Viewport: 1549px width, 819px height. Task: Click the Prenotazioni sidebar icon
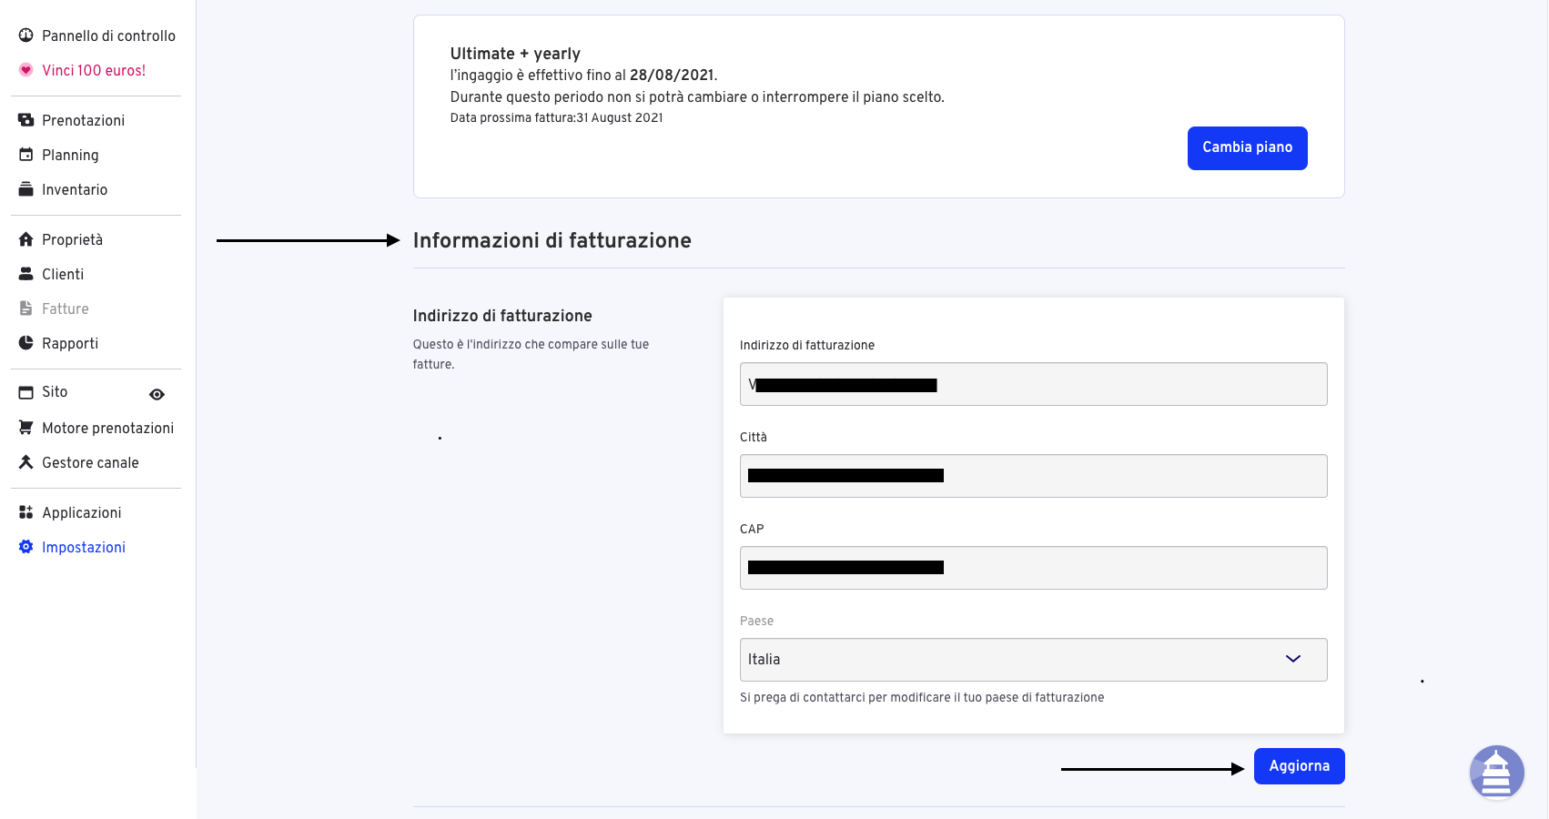pos(25,120)
